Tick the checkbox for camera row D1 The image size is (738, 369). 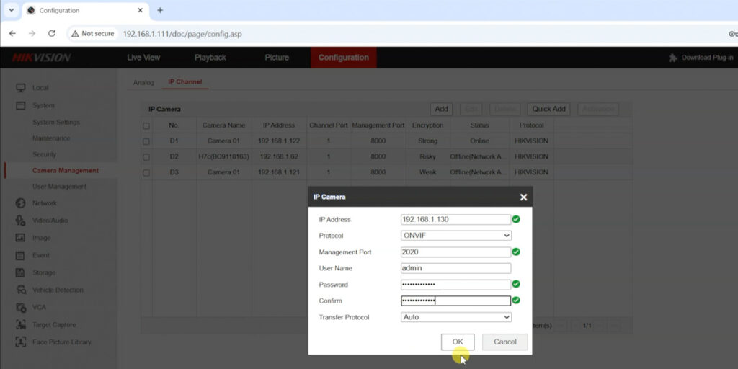[x=146, y=141]
